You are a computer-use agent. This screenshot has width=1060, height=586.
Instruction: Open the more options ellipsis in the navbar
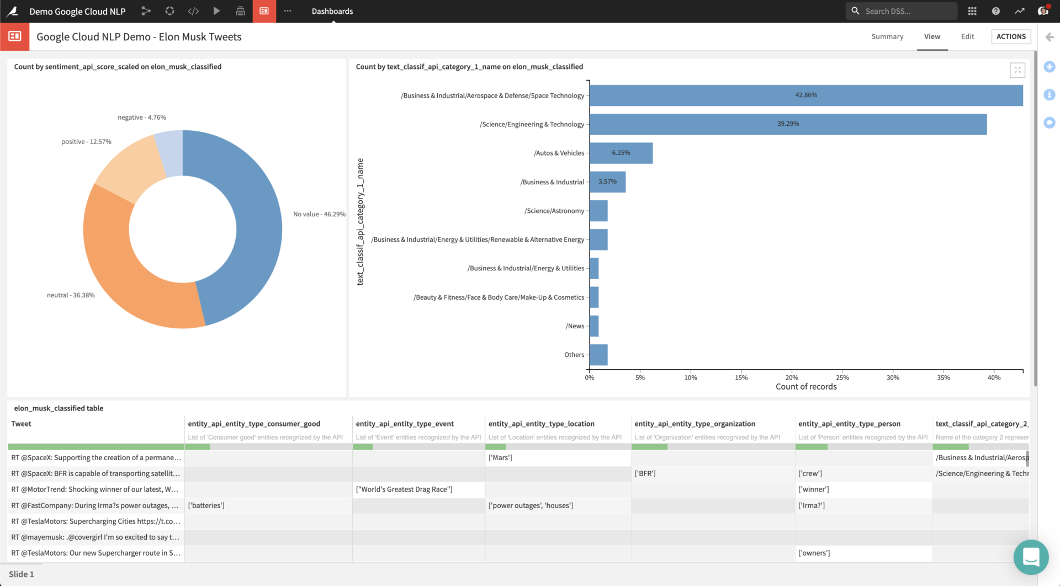288,11
